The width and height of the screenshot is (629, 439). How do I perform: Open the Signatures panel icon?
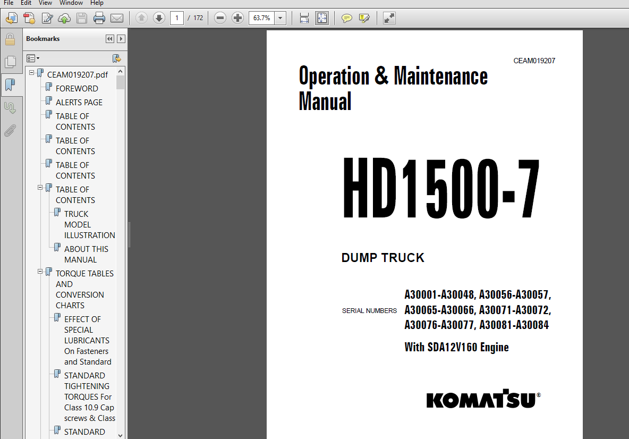(10, 107)
